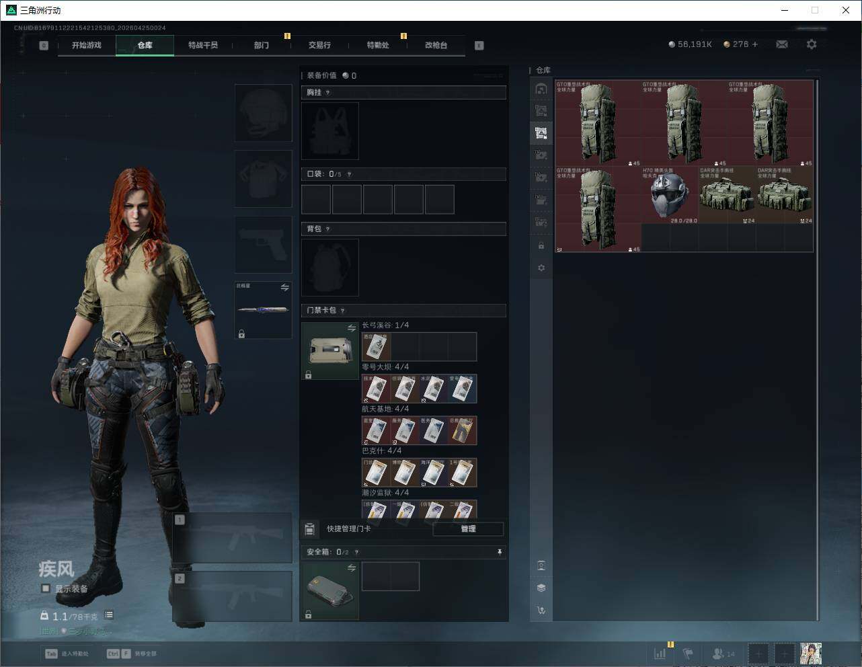Click the empty primary weapon slot 2
The width and height of the screenshot is (862, 667).
click(233, 596)
